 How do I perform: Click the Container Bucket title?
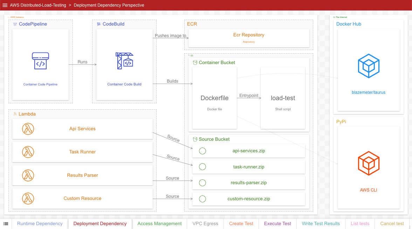pos(217,62)
